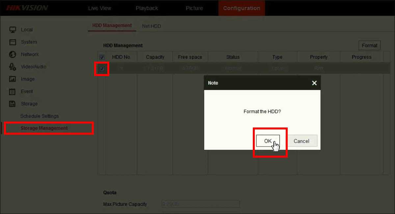Switch to the Net HDD tab
The height and width of the screenshot is (214, 395).
(151, 26)
